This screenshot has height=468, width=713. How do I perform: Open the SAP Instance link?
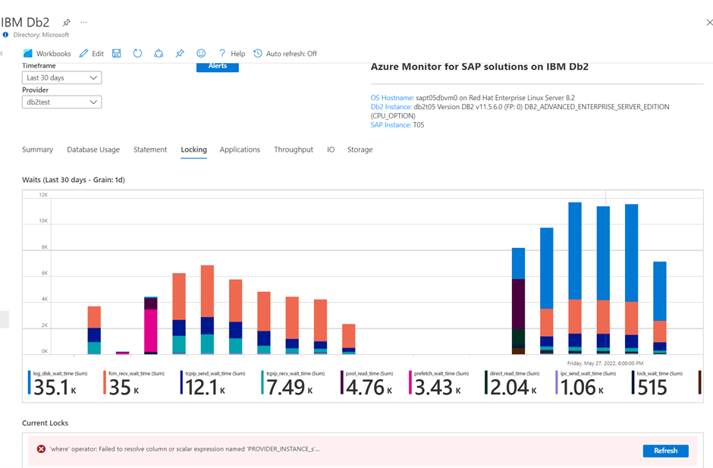click(x=391, y=125)
